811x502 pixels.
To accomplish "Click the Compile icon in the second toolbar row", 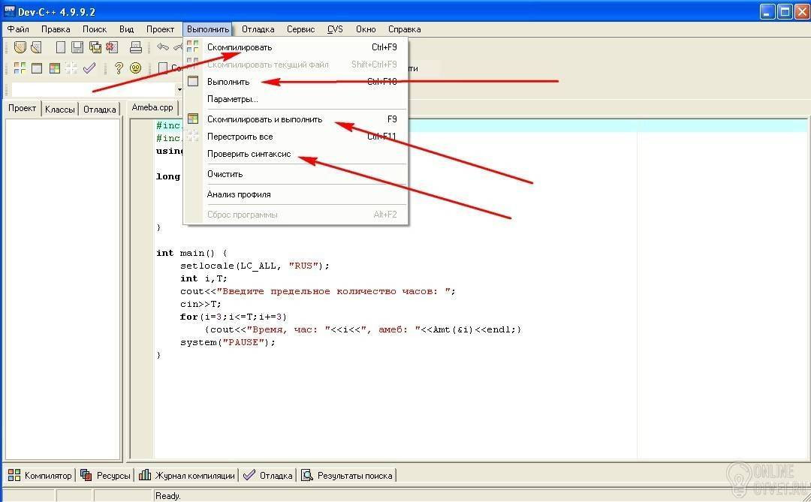I will click(20, 68).
